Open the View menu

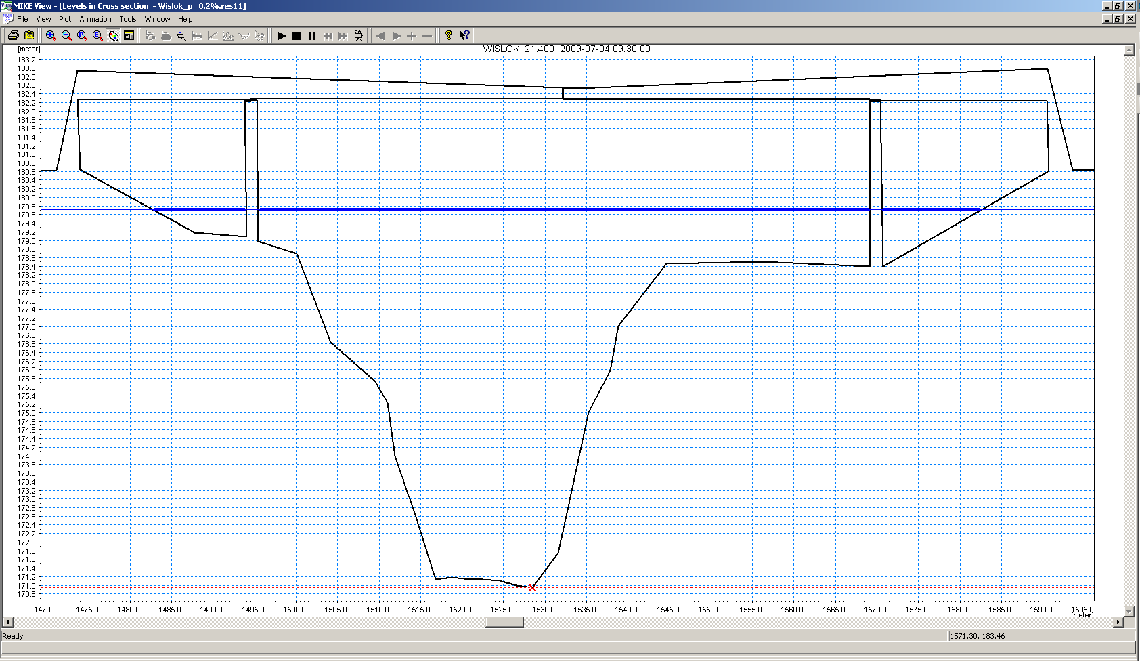point(43,19)
